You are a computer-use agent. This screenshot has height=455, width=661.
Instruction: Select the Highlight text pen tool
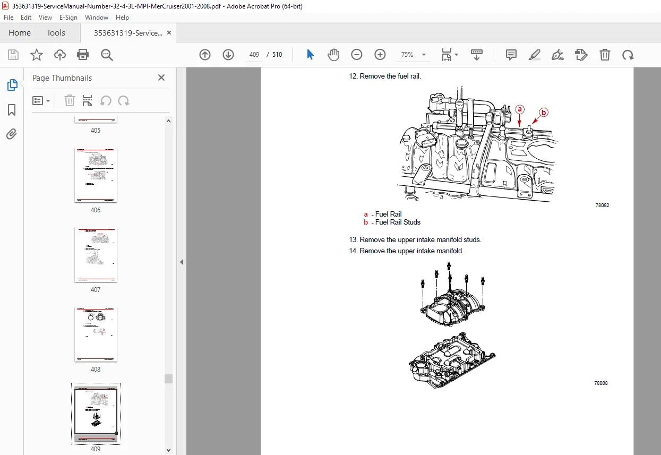point(535,55)
